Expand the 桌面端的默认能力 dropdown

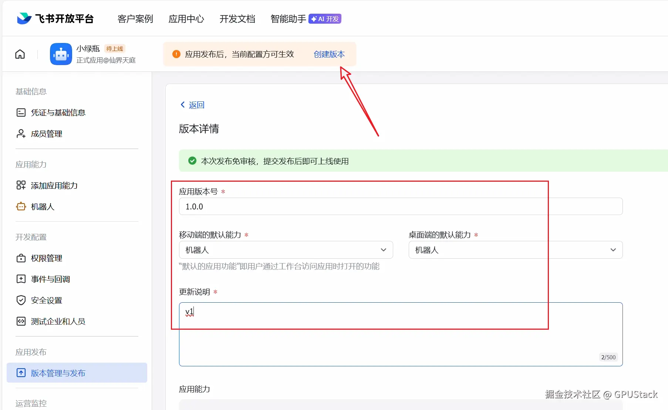(516, 250)
